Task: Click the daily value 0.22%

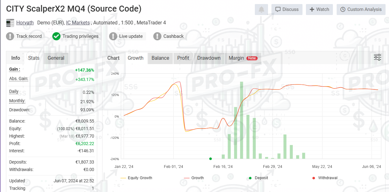Action: (88, 93)
